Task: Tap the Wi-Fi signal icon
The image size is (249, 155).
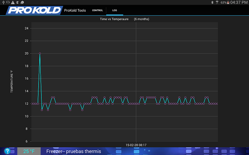Action: (x=217, y=2)
